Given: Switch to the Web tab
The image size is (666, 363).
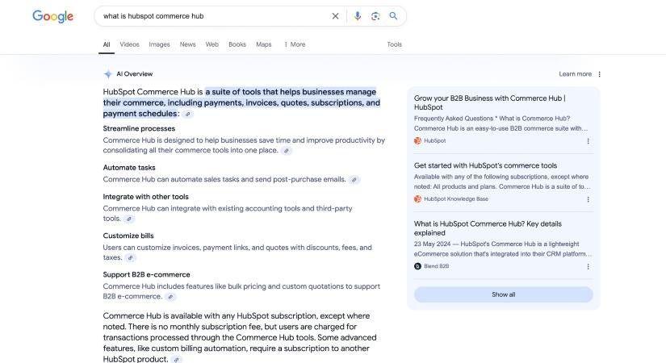Looking at the screenshot, I should [x=212, y=44].
